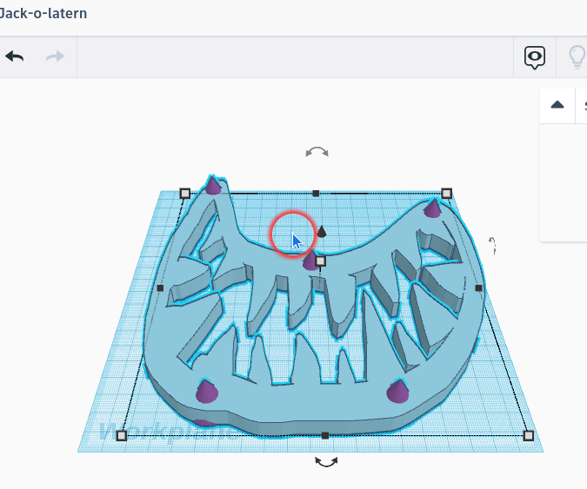Select the top-right corner resize handle
This screenshot has width=587, height=489.
446,193
